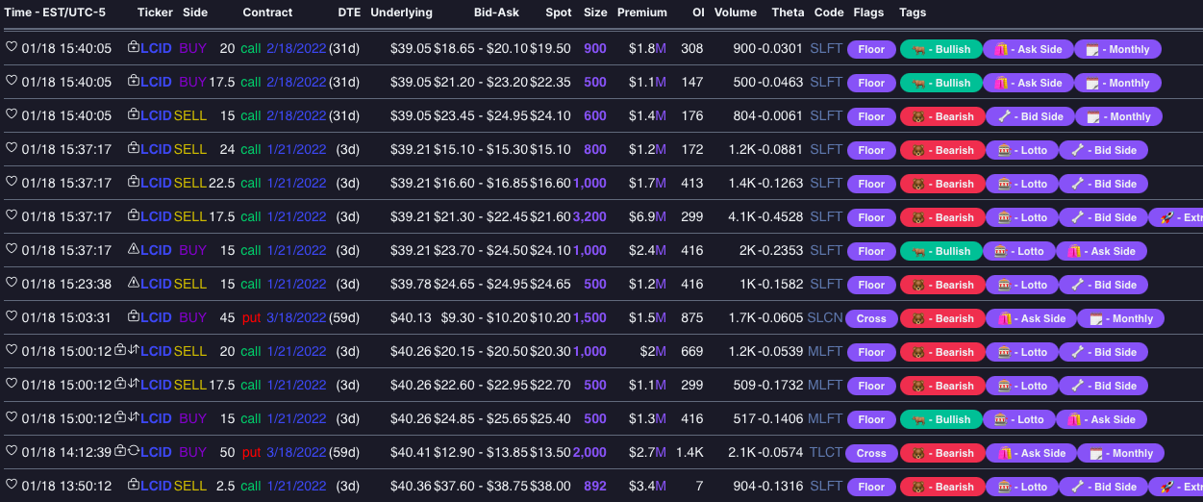Viewport: 1203px width, 502px height.
Task: Favorite the 15:23:38 SELL 15 call row
Action: [12, 284]
